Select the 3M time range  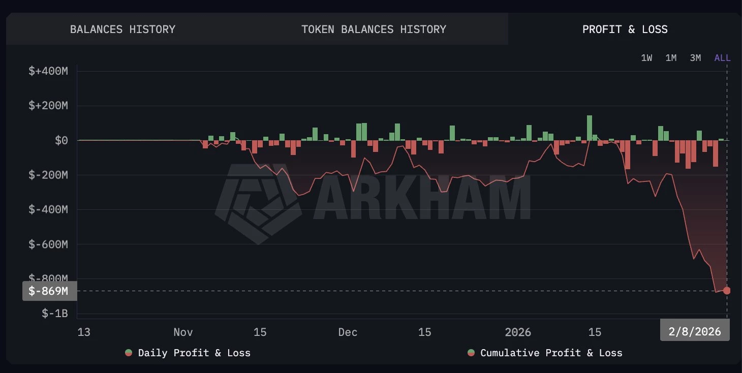pos(695,57)
